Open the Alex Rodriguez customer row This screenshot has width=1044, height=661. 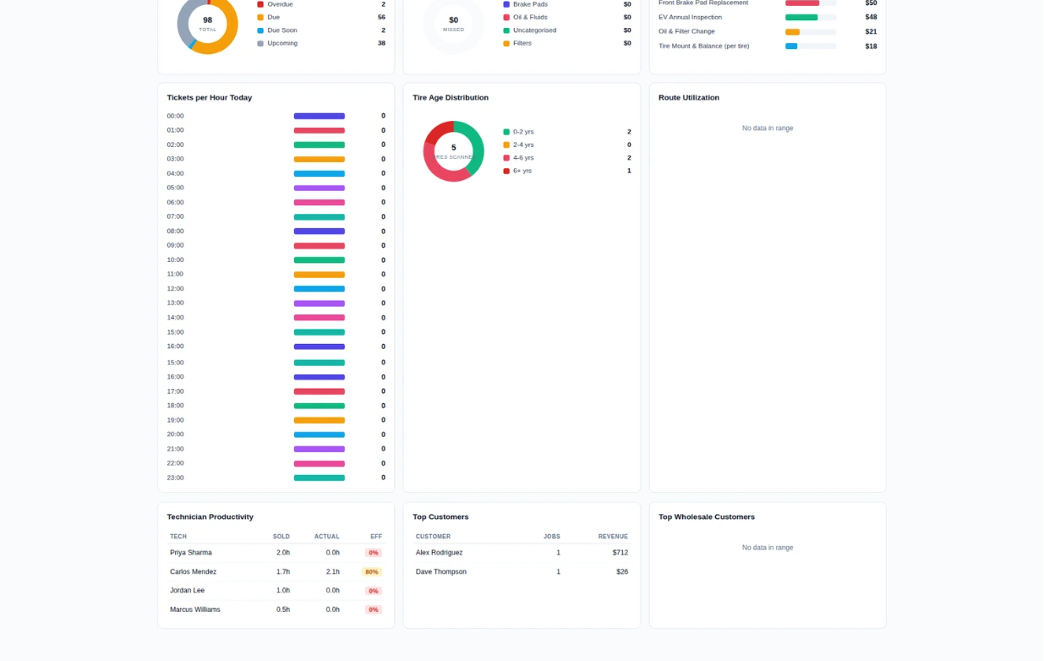click(522, 553)
